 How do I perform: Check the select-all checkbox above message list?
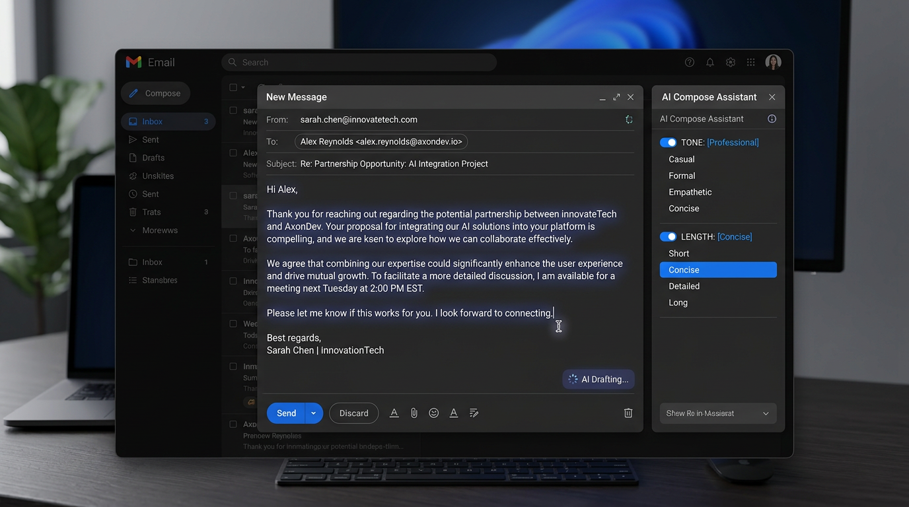233,87
